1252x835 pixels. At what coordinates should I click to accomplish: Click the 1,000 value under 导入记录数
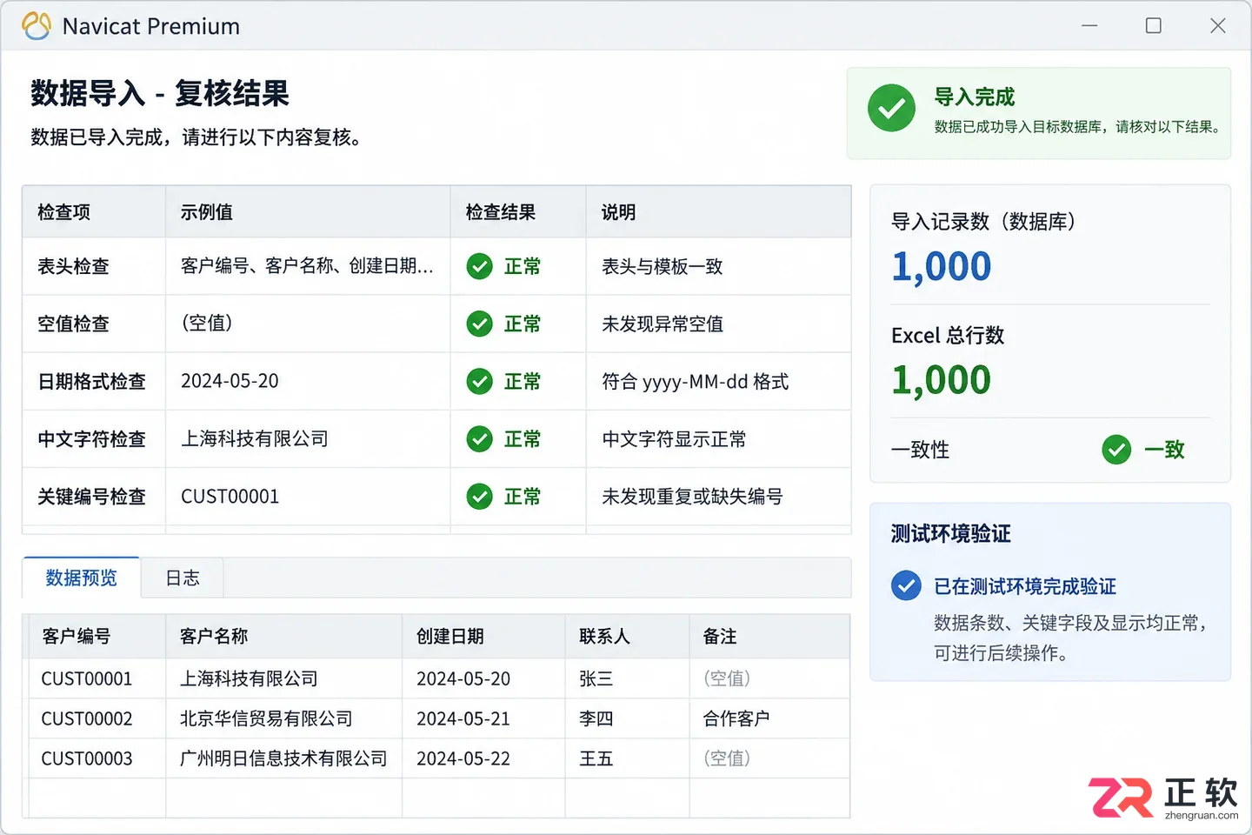[942, 266]
